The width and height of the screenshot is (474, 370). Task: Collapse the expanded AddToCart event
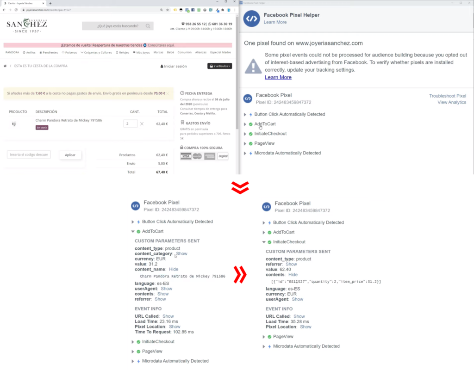coord(132,231)
